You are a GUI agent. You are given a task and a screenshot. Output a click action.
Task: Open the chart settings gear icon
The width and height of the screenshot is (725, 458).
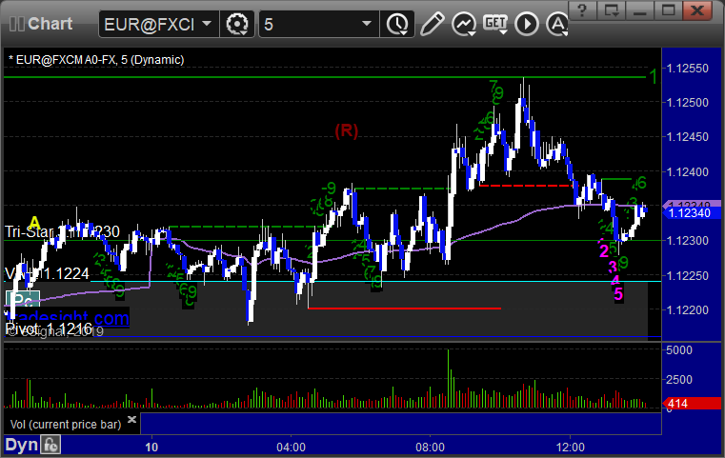[x=236, y=24]
